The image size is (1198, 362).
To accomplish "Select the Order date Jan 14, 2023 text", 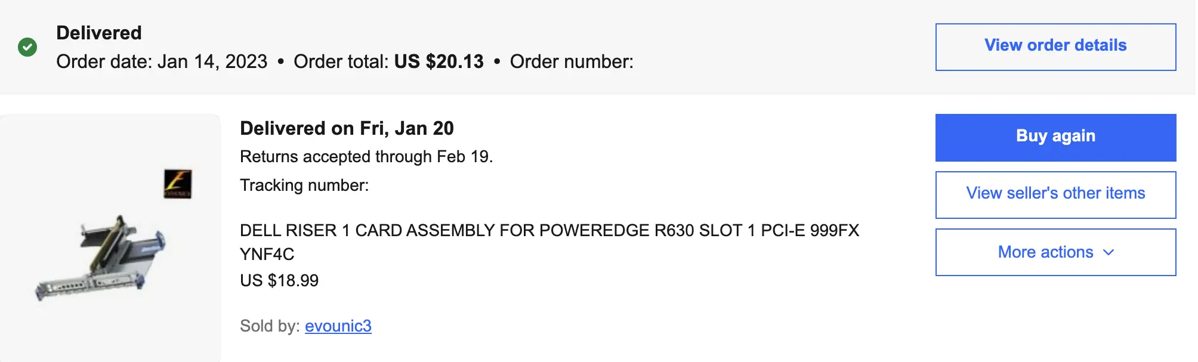I will point(162,62).
